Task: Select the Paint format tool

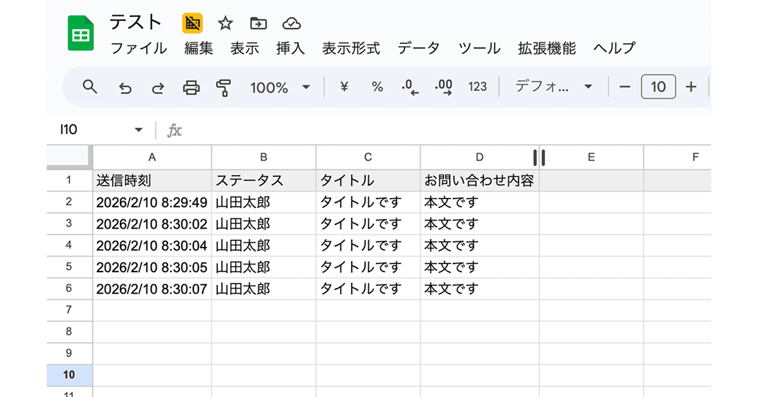Action: point(224,88)
